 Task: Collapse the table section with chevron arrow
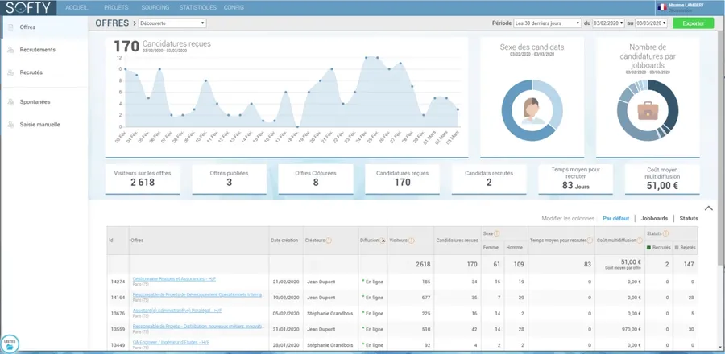[708, 208]
